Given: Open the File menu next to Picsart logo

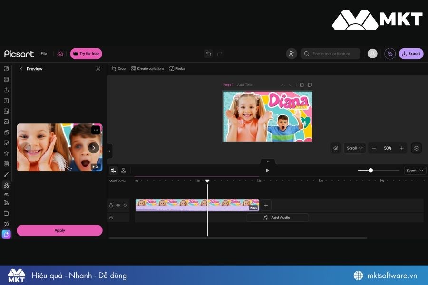Looking at the screenshot, I should pyautogui.click(x=44, y=54).
